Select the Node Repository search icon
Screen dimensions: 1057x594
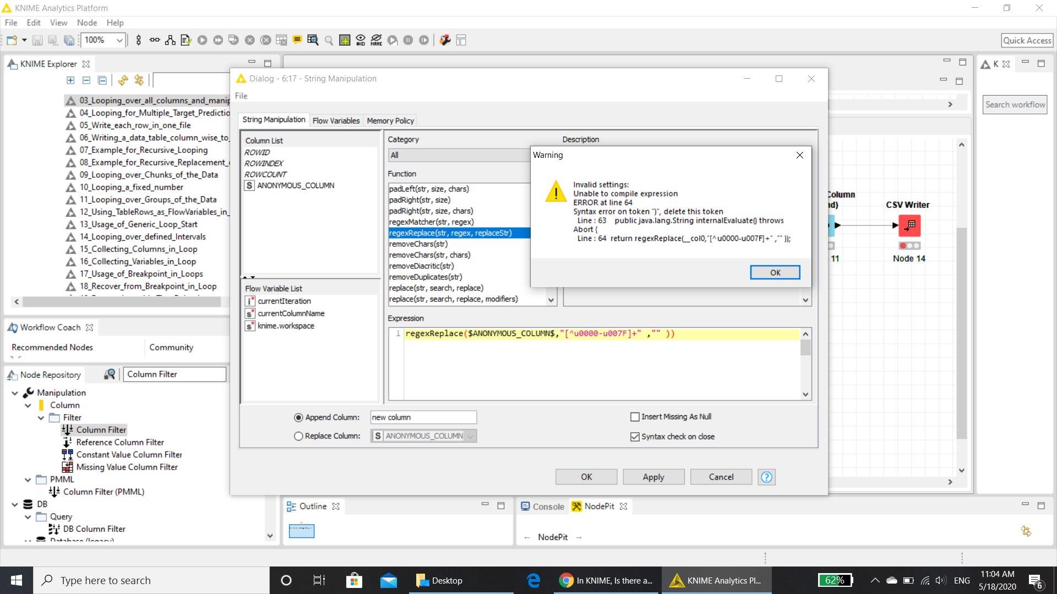click(x=108, y=374)
